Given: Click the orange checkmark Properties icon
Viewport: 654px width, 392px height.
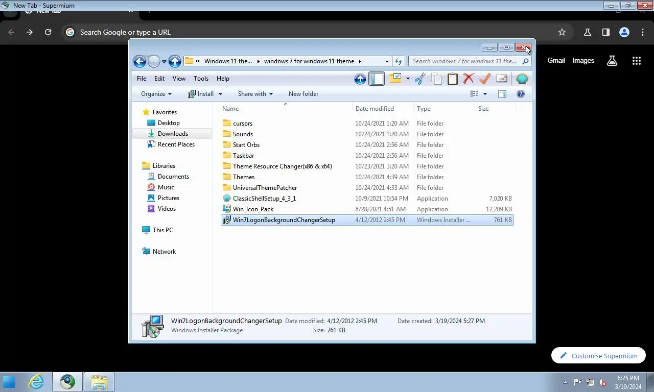Looking at the screenshot, I should 485,79.
